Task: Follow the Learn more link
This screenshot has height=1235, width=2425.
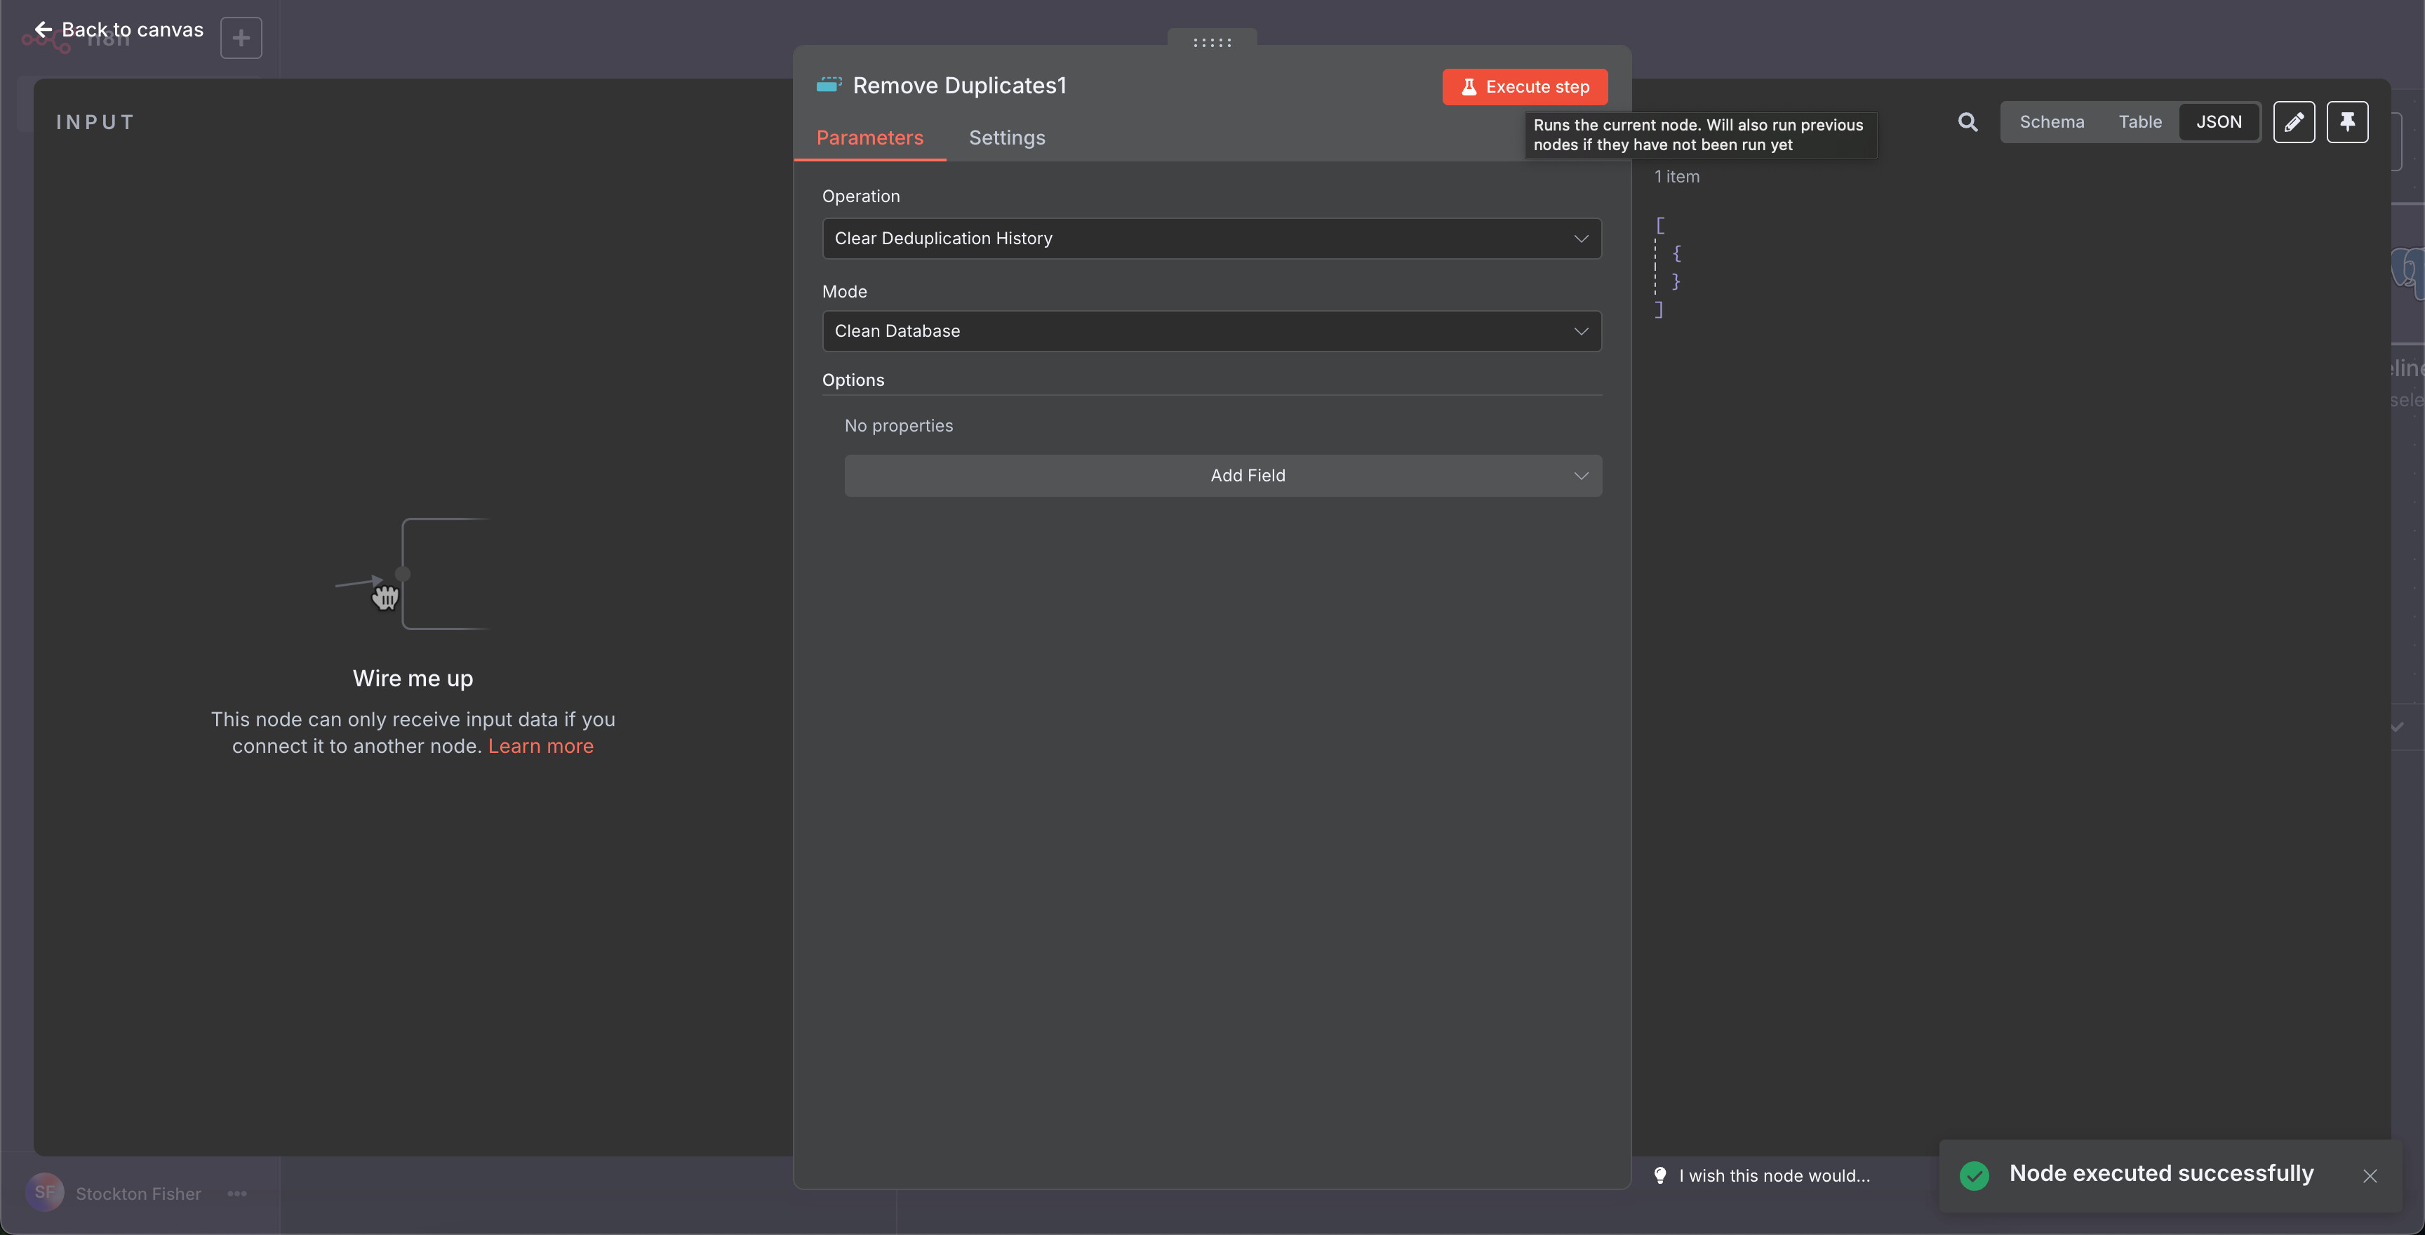Action: point(540,747)
